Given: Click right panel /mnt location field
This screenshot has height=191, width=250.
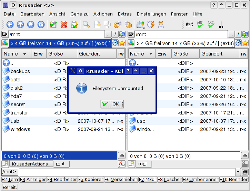Looking at the screenshot, I should [181, 34].
